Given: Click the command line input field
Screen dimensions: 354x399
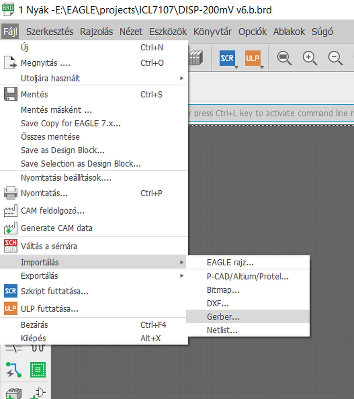Looking at the screenshot, I should pyautogui.click(x=271, y=113).
